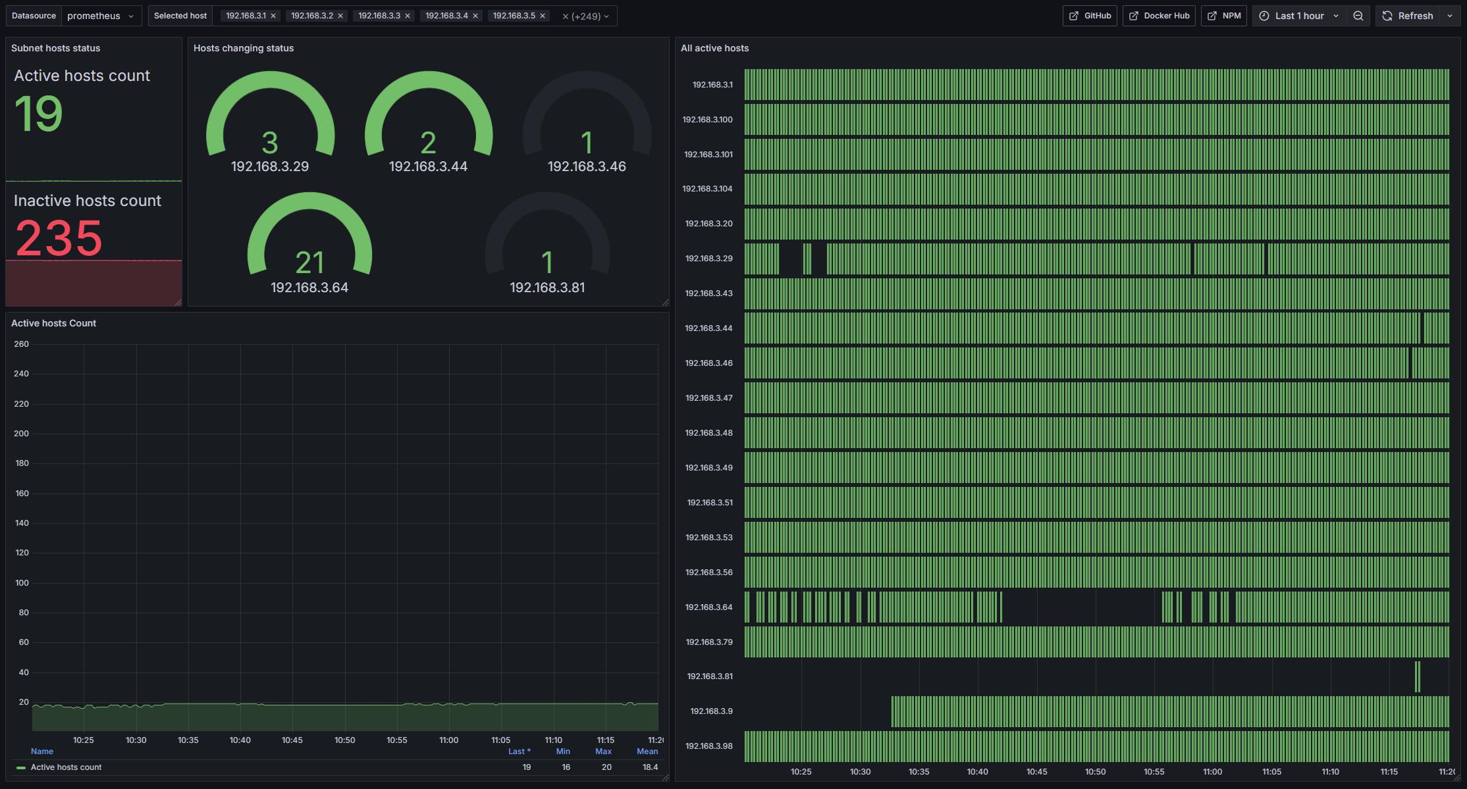
Task: Expand the Selected host dropdown chevron
Action: (x=606, y=16)
